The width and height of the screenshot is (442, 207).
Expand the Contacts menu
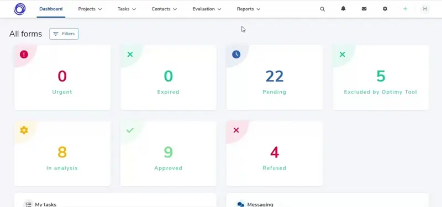[x=164, y=9]
